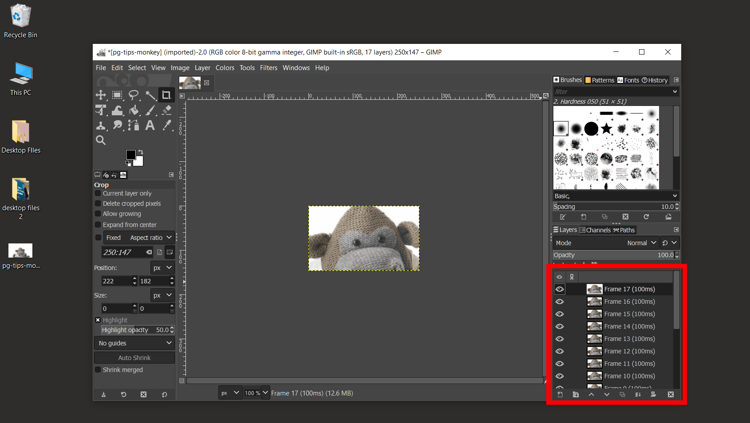Choose the Bucket Fill tool
Screen dimensions: 750x423
(134, 110)
